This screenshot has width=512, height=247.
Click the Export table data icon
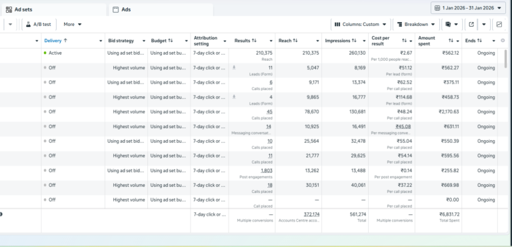point(471,24)
